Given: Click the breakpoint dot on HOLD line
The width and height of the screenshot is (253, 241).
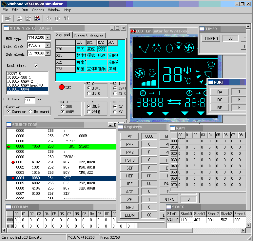Looking at the screenshot, I should (13, 178).
